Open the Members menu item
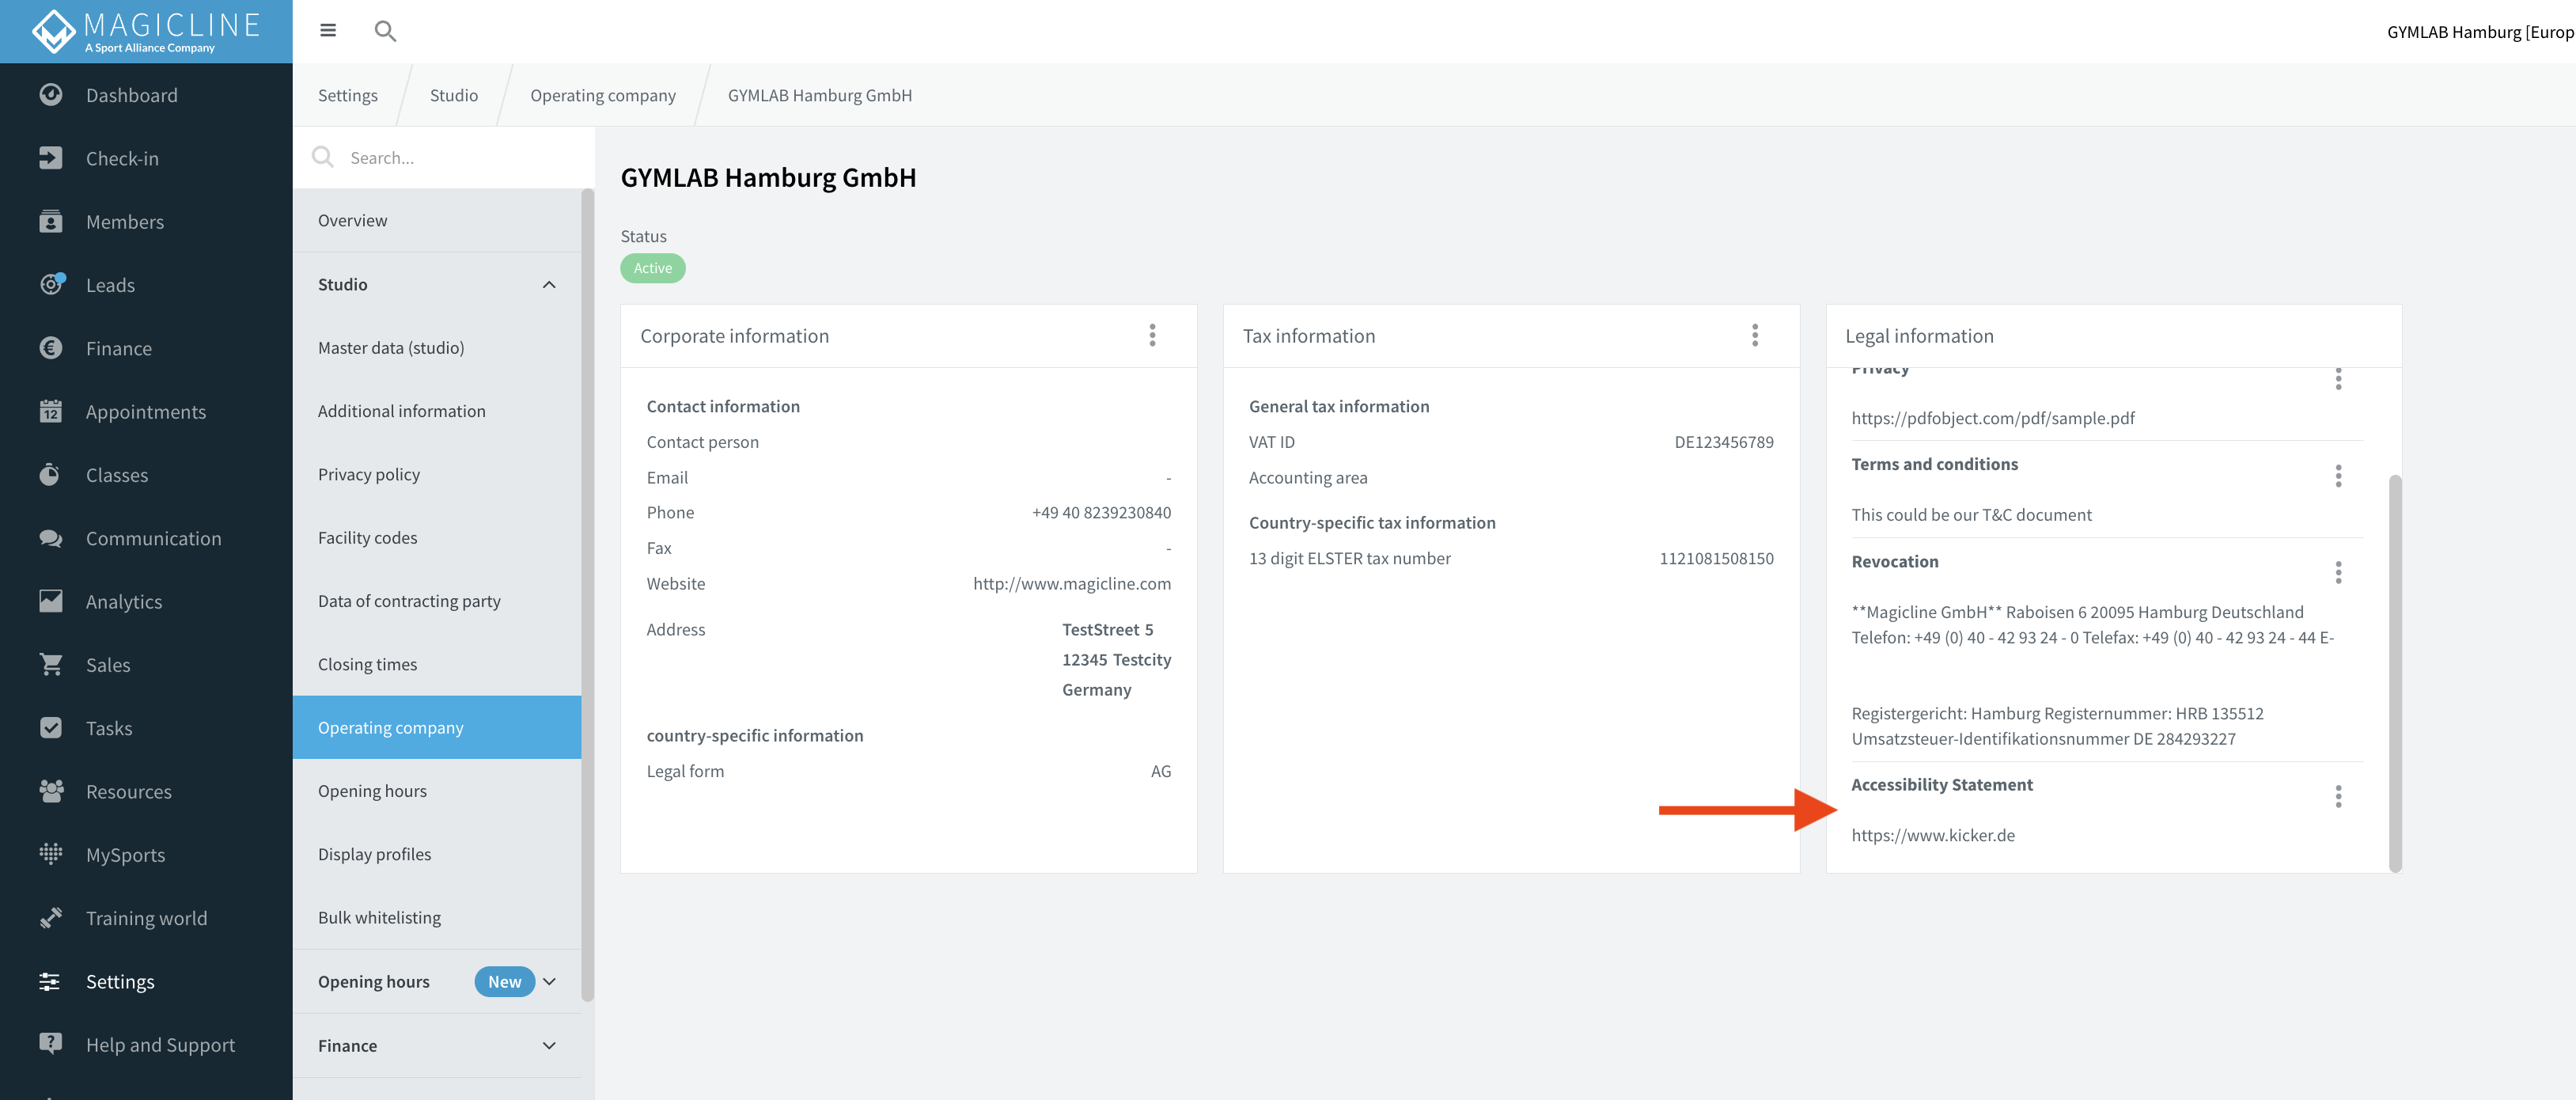Screen dimensions: 2576x1100 click(146, 222)
